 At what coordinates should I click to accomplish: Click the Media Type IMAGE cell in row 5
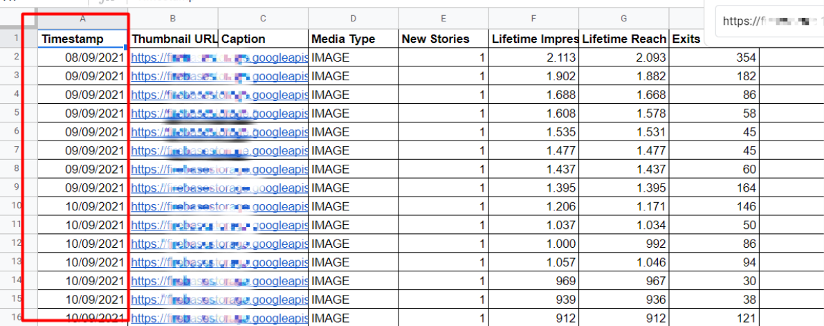click(x=353, y=114)
